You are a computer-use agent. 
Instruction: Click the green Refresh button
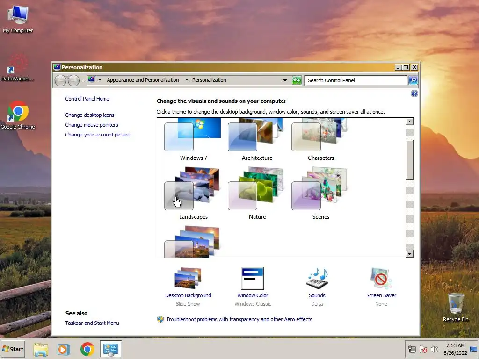(x=296, y=80)
